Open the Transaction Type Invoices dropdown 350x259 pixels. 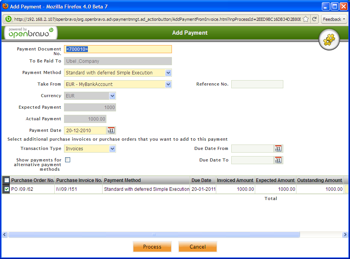tap(112, 149)
